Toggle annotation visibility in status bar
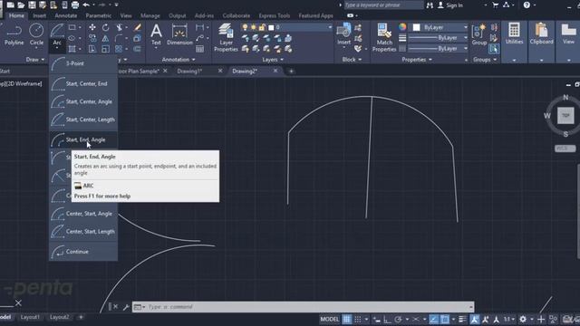The width and height of the screenshot is (580, 326). [x=474, y=319]
